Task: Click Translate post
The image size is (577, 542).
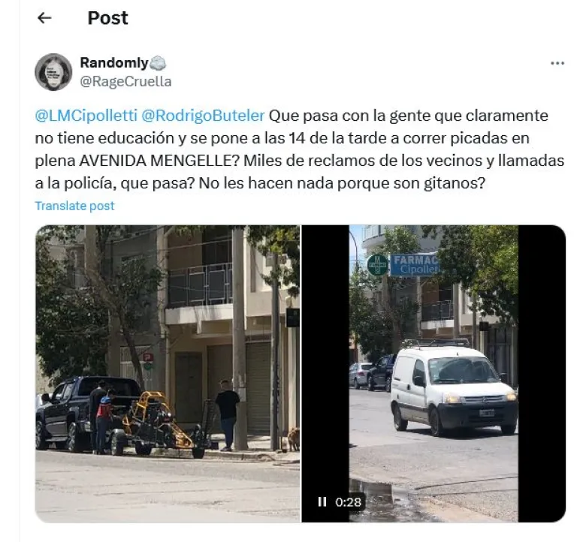Action: coord(74,206)
